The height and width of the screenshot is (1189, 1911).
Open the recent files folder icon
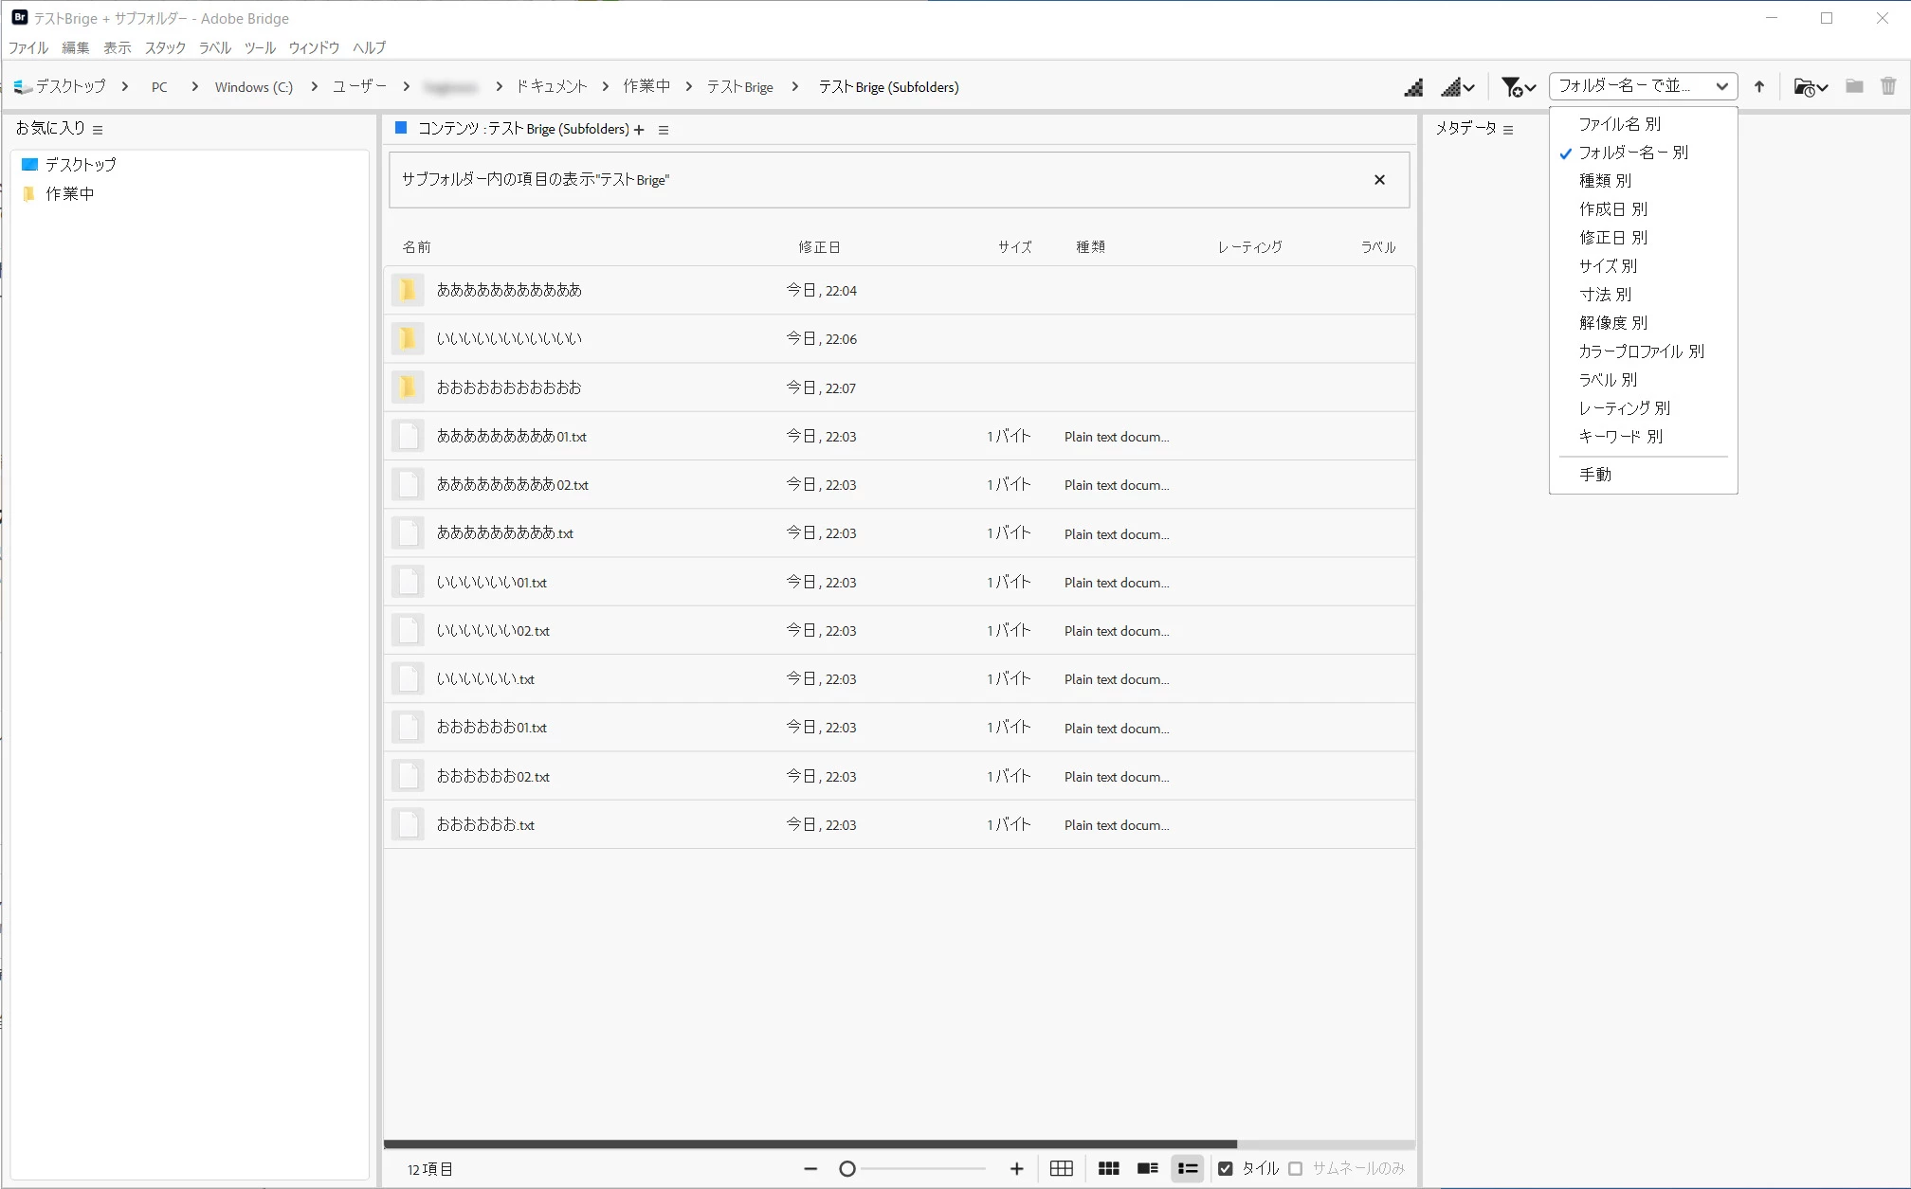point(1810,87)
